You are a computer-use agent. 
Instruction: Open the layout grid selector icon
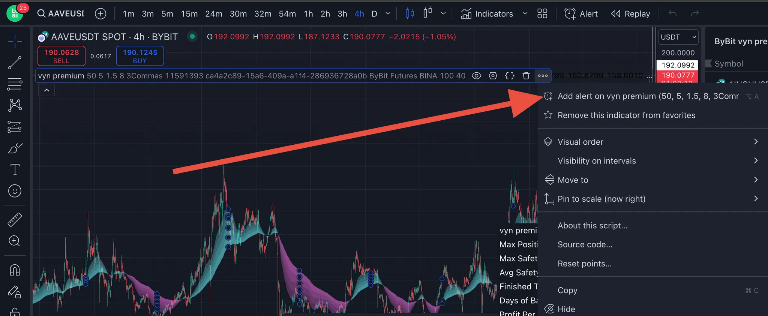[542, 14]
